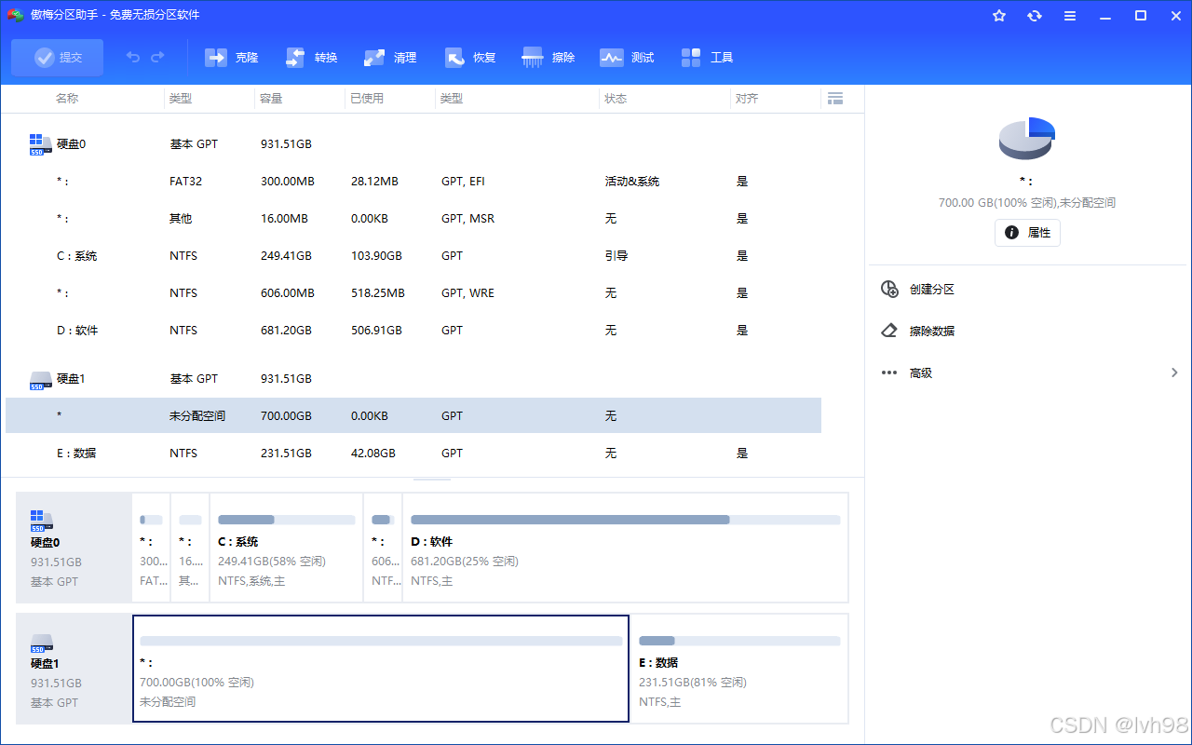This screenshot has width=1192, height=745.
Task: Select the 606MB NTFS block in disk map
Action: pos(383,548)
